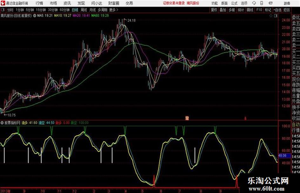
Task: Expand the 更多 periods dropdown
Action: coord(114,10)
